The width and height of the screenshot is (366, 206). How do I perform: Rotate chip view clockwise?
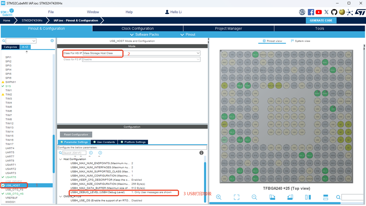point(272,197)
